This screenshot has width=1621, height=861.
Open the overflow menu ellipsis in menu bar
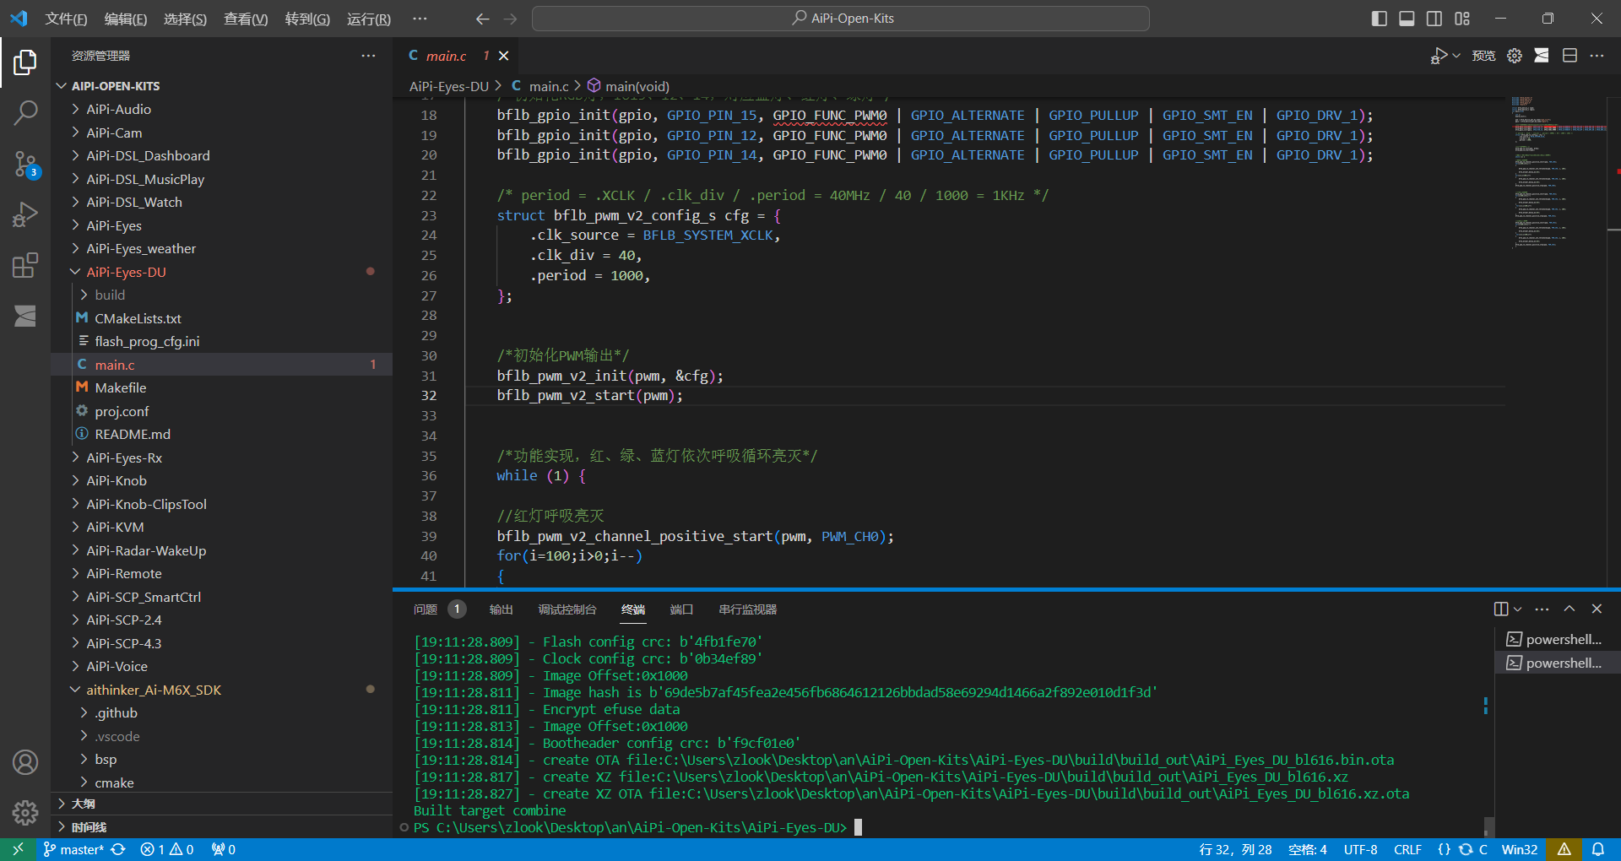[x=420, y=19]
